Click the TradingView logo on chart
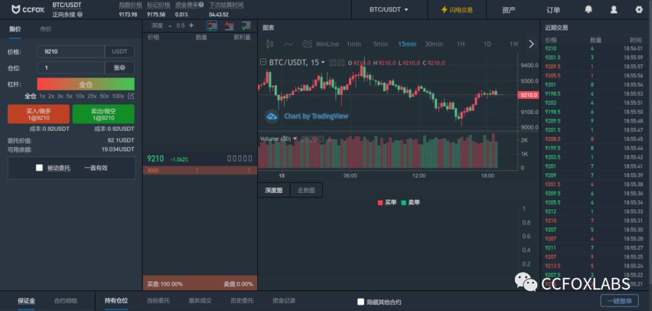This screenshot has width=652, height=311. tap(272, 117)
